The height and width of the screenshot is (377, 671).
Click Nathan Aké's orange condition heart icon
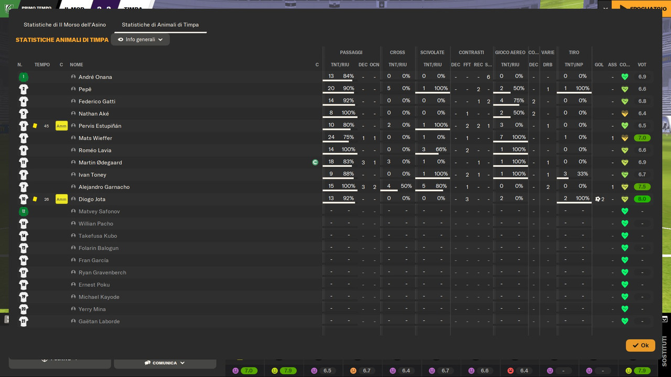(624, 114)
